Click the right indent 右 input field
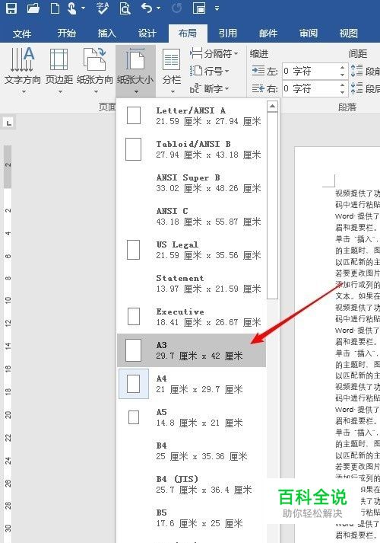Screen dimensions: 380x543 pyautogui.click(x=311, y=88)
